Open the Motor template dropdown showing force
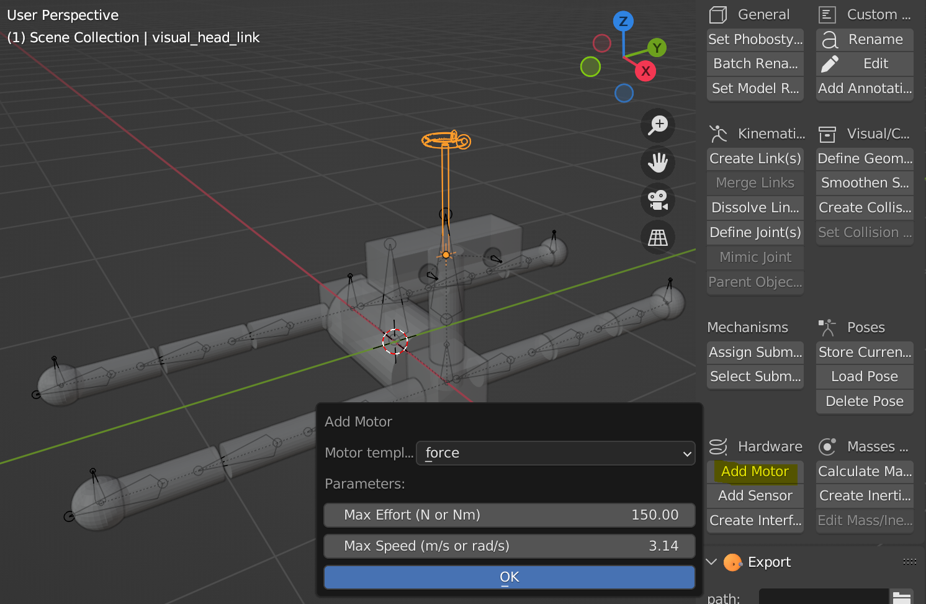Image resolution: width=926 pixels, height=604 pixels. (555, 453)
